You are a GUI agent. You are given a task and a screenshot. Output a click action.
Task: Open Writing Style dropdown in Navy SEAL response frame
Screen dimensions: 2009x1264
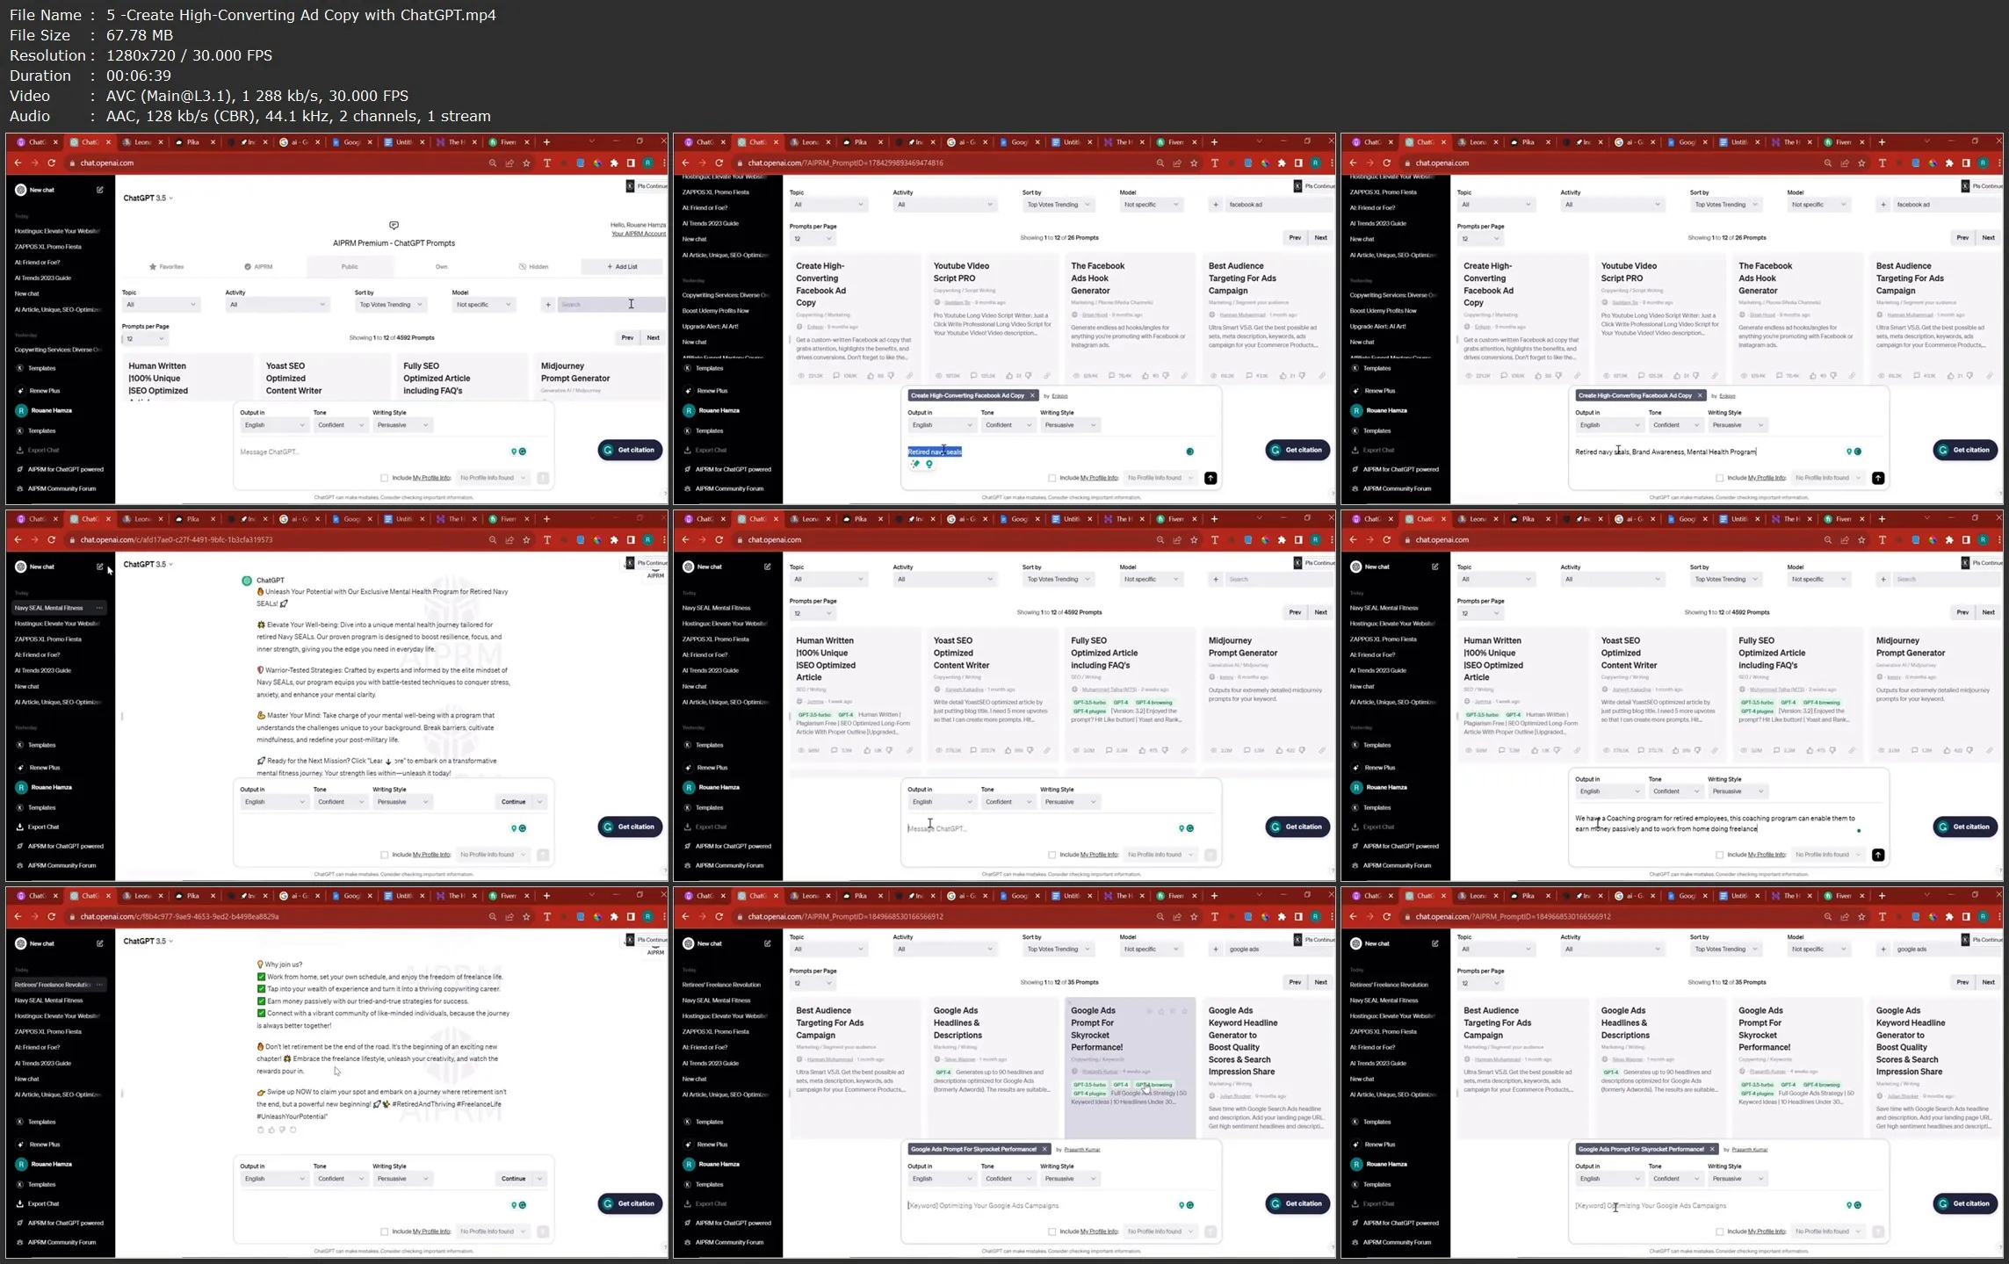click(402, 802)
